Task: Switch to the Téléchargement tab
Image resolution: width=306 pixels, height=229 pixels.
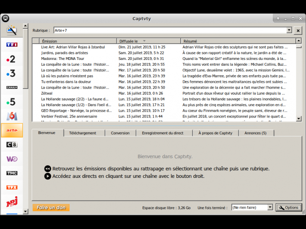Action: pos(82,133)
